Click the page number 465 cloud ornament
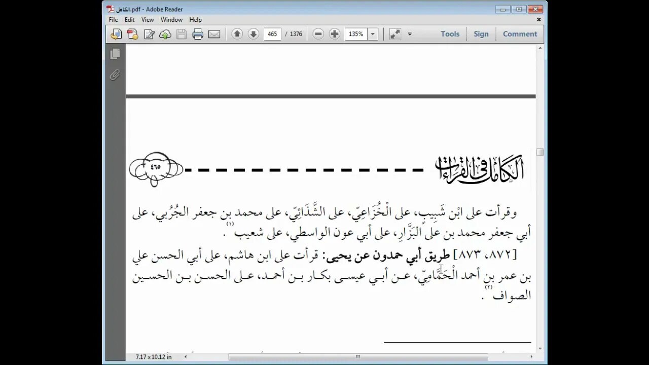Viewport: 649px width, 365px height. pos(156,169)
